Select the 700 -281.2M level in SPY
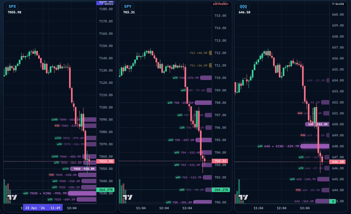 coord(182,202)
